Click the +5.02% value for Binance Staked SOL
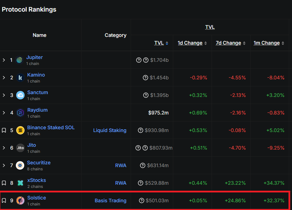Screen dimensions: 292x210 [x=275, y=130]
